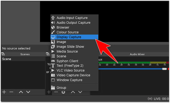This screenshot has height=103, width=170.
Task: Click the play icon beside VLC Video Source
Action: (x=53, y=70)
